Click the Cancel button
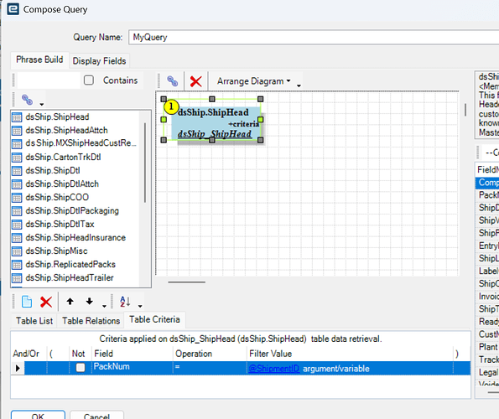499x419 pixels. [x=96, y=415]
